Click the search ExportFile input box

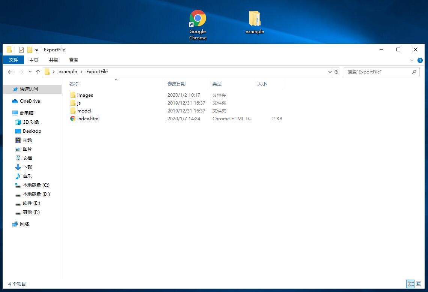point(377,72)
